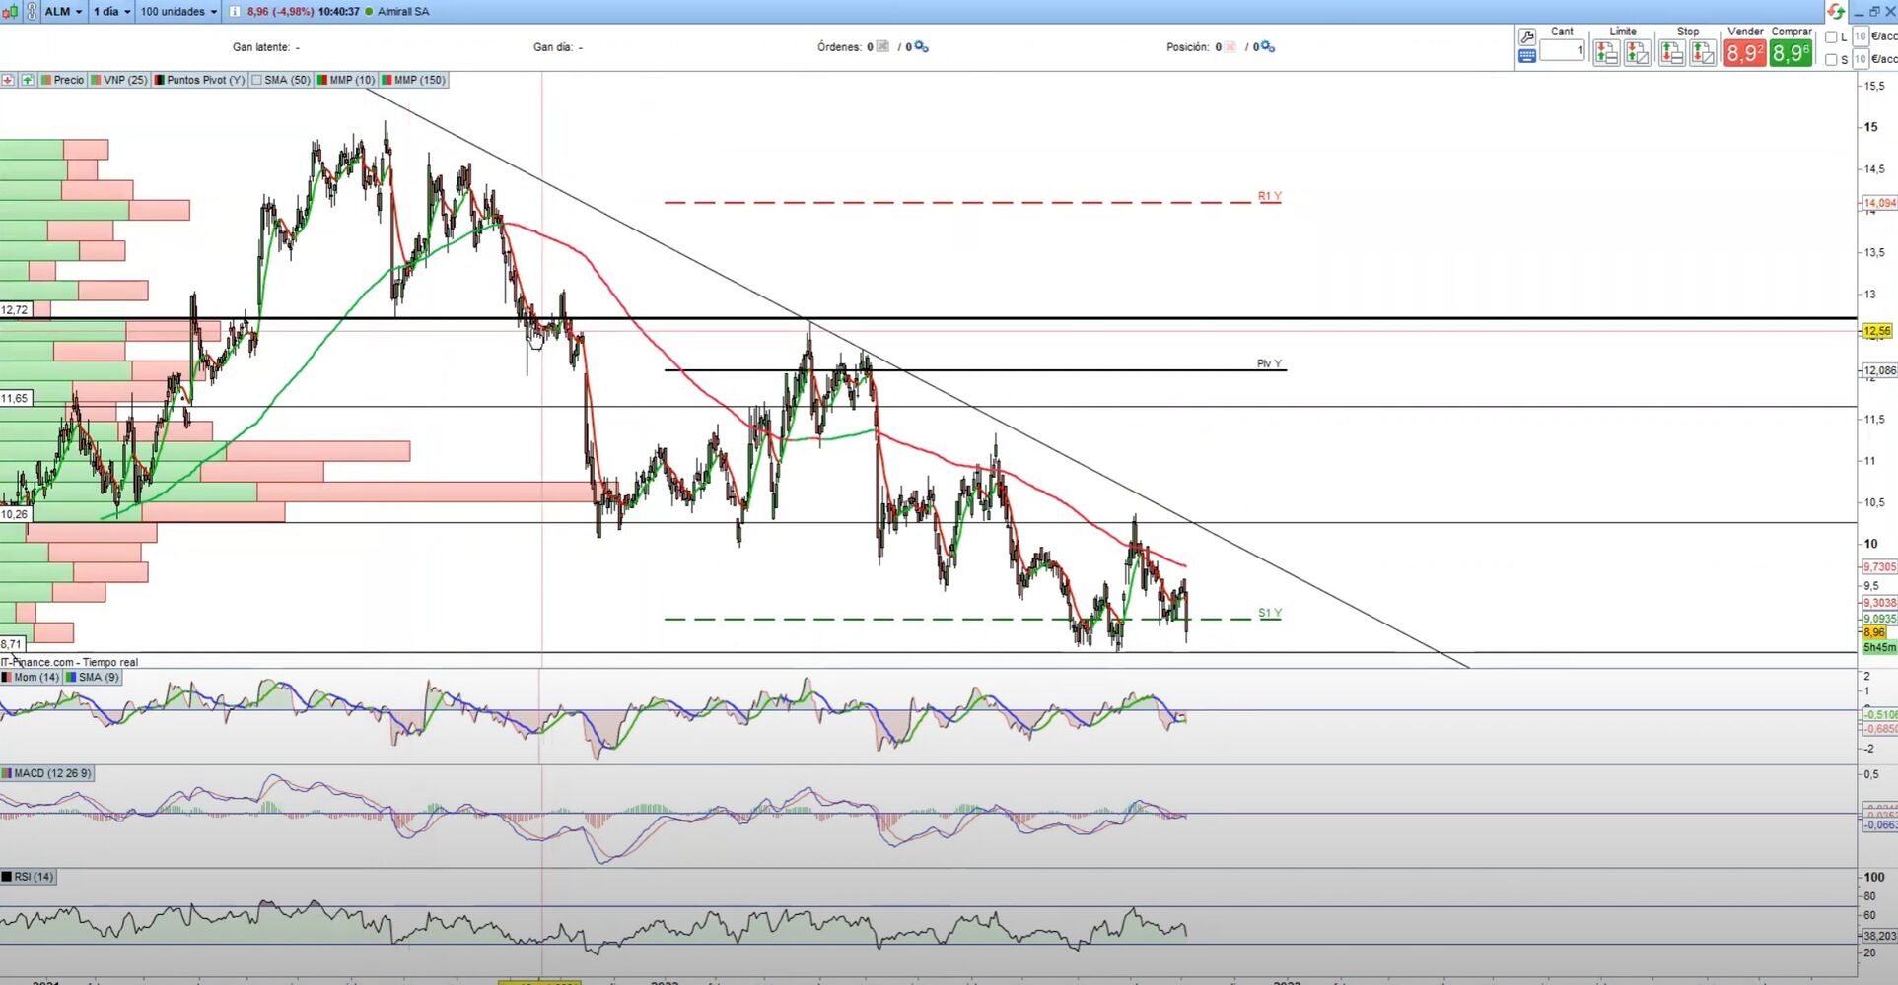Click the Almirall SA instrument name
This screenshot has width=1898, height=985.
point(403,12)
